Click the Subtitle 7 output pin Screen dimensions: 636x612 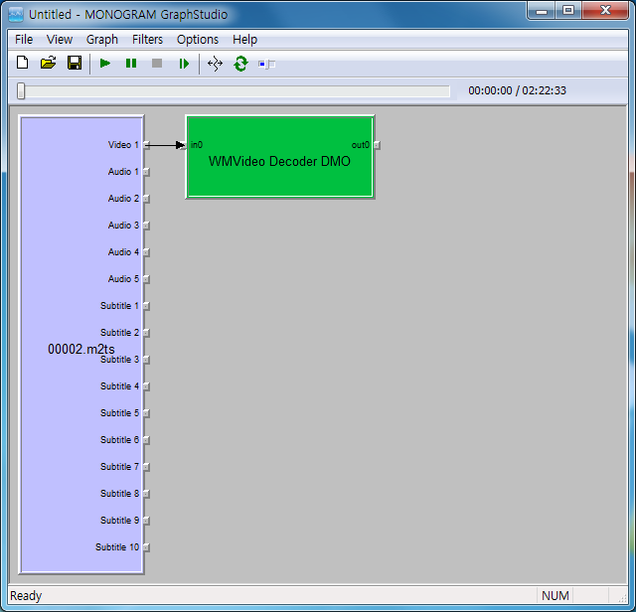point(146,467)
